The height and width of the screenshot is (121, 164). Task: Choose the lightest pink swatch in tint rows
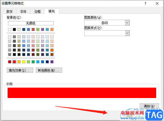(33, 37)
